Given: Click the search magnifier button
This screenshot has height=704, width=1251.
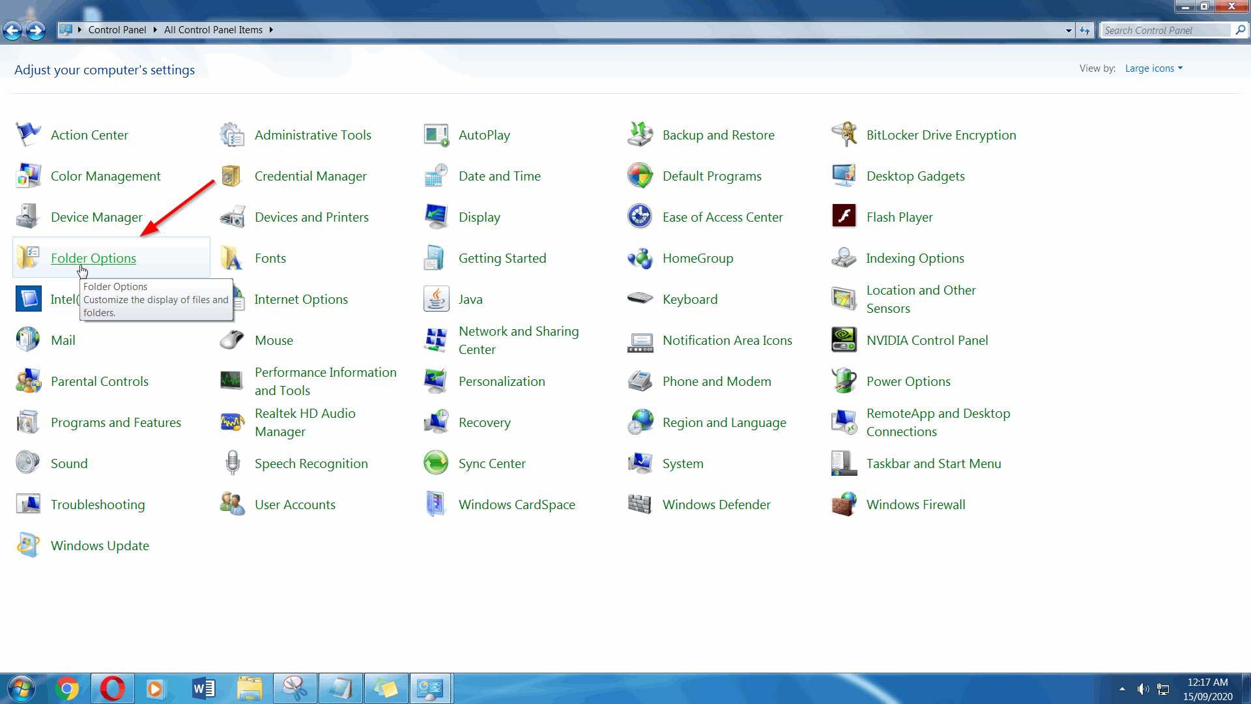Looking at the screenshot, I should [1240, 30].
